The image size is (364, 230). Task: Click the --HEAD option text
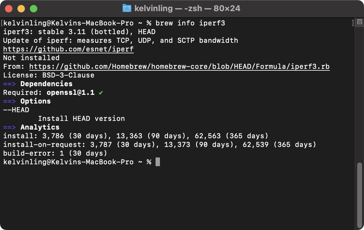[16, 110]
